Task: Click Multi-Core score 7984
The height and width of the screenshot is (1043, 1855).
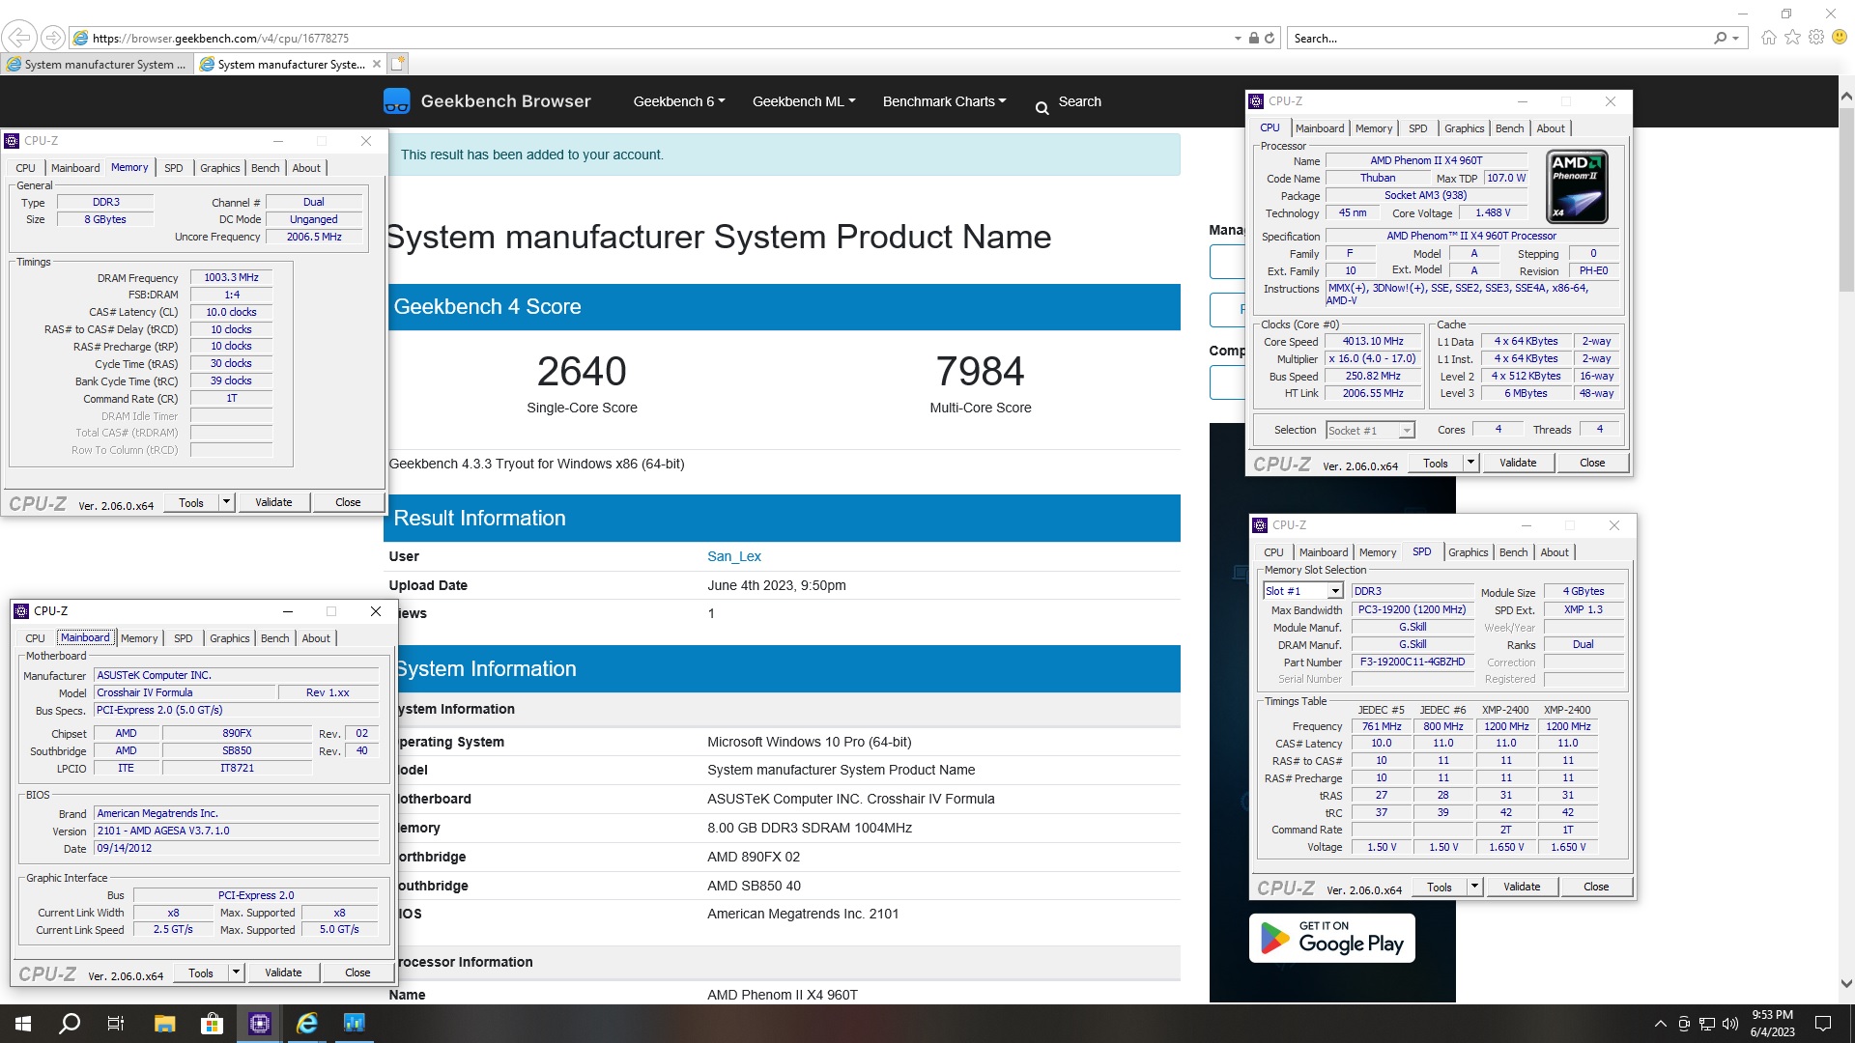Action: (x=980, y=372)
